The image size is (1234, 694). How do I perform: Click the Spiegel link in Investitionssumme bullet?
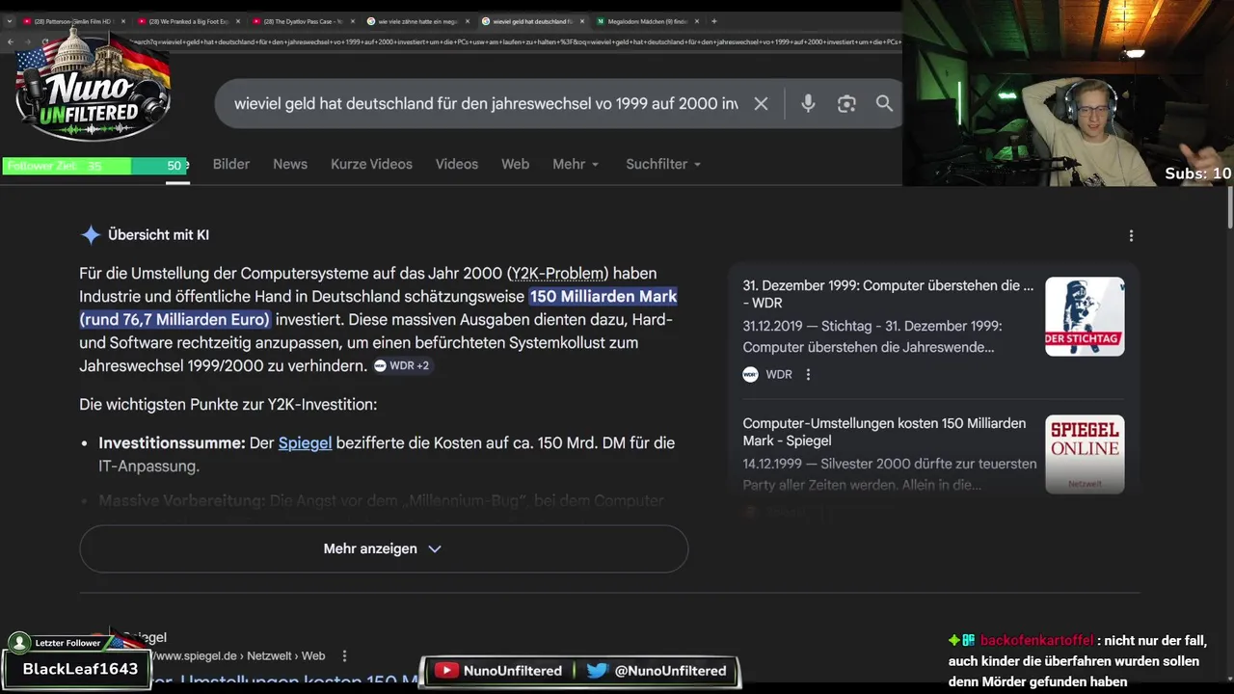tap(305, 442)
